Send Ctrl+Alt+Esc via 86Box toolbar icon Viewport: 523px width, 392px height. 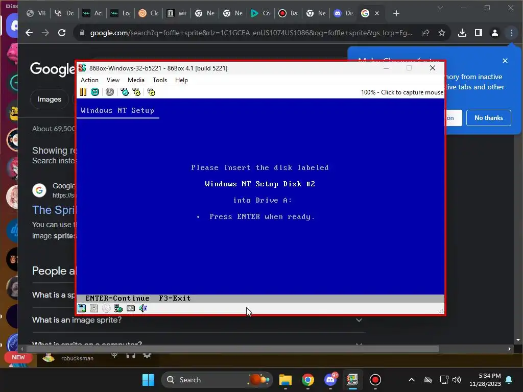point(136,92)
